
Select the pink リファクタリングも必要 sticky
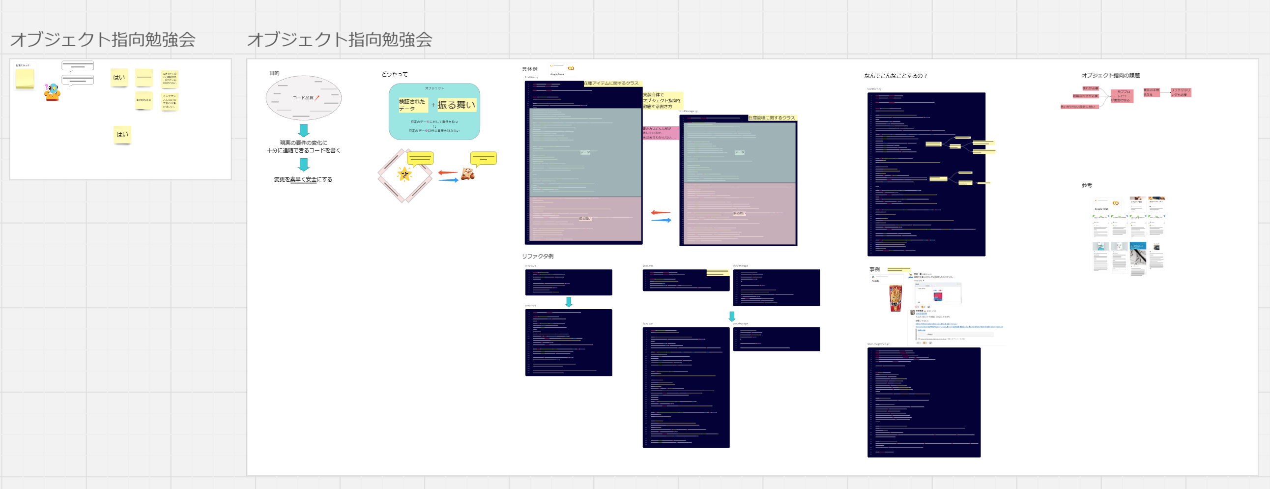click(1181, 92)
